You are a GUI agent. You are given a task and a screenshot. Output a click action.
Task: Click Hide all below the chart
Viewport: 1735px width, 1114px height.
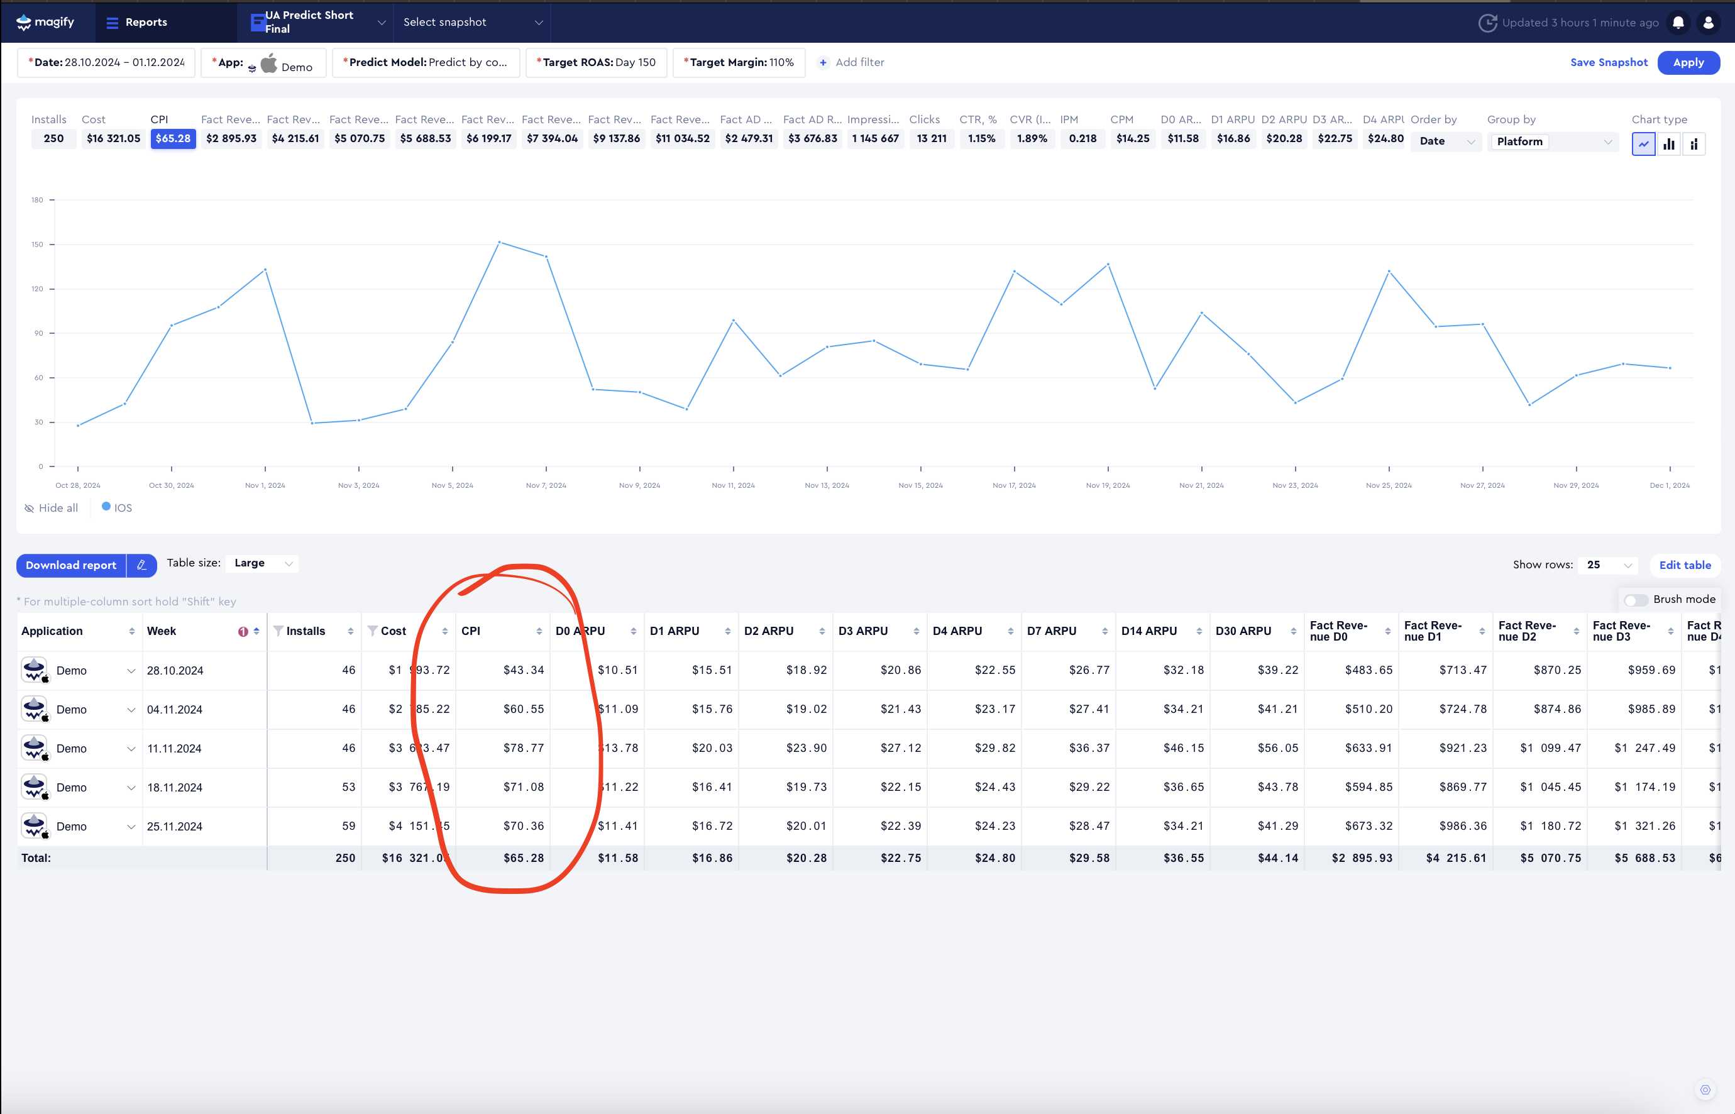pyautogui.click(x=52, y=507)
